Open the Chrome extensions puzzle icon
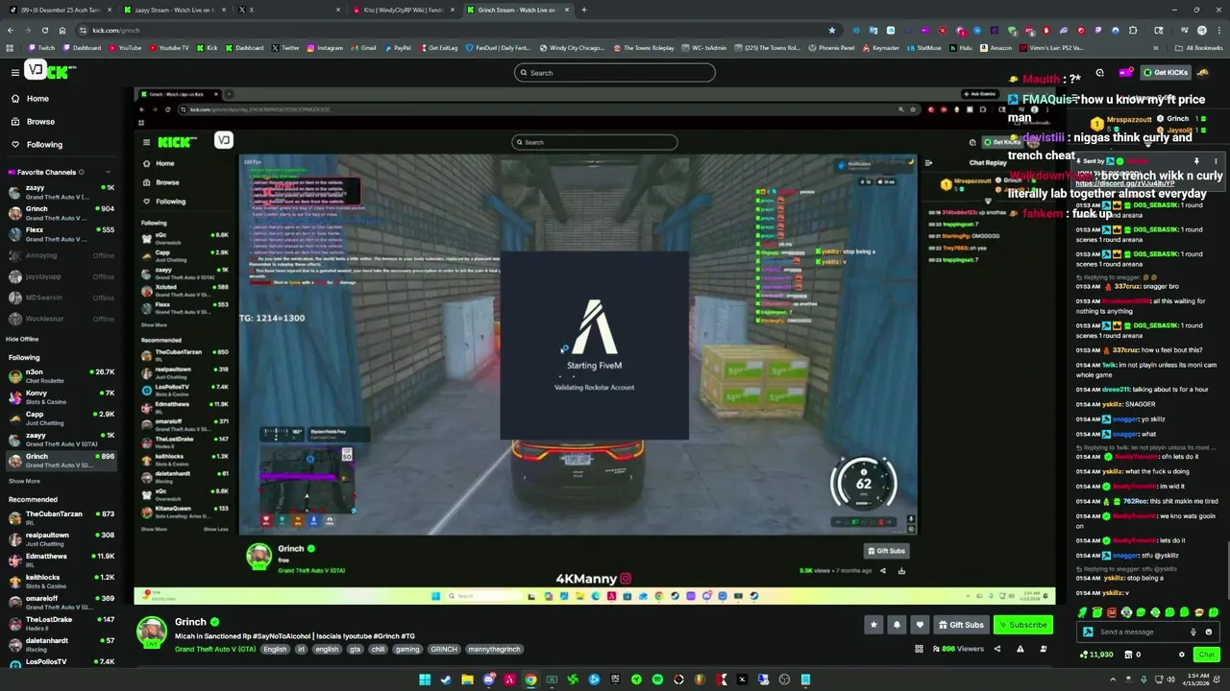 [1133, 30]
